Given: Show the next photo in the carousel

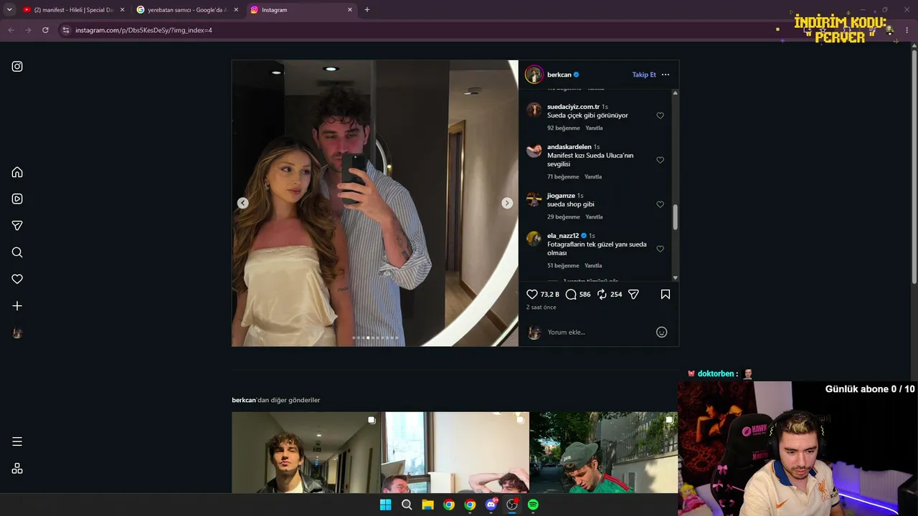Looking at the screenshot, I should [507, 203].
